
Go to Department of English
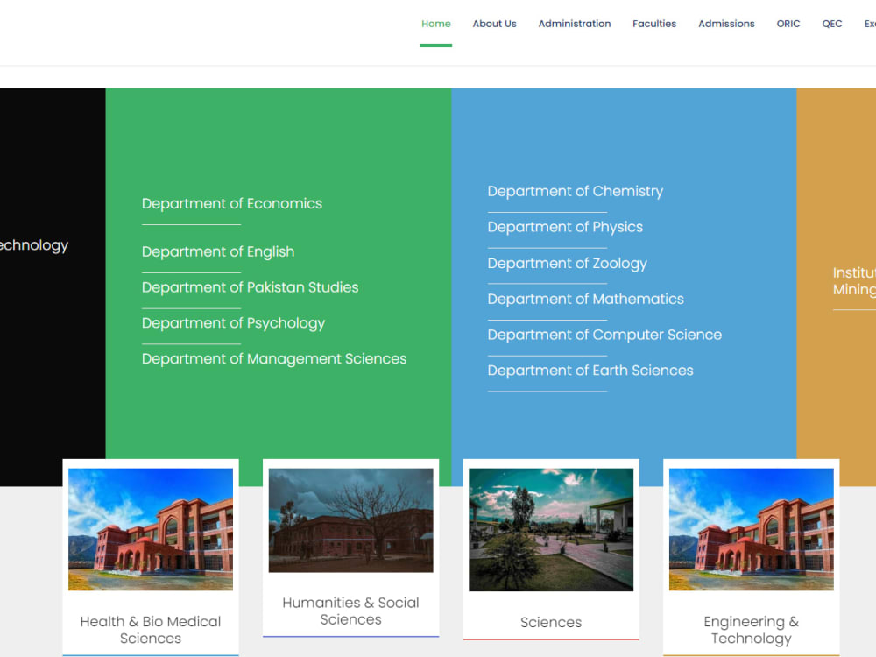click(218, 252)
